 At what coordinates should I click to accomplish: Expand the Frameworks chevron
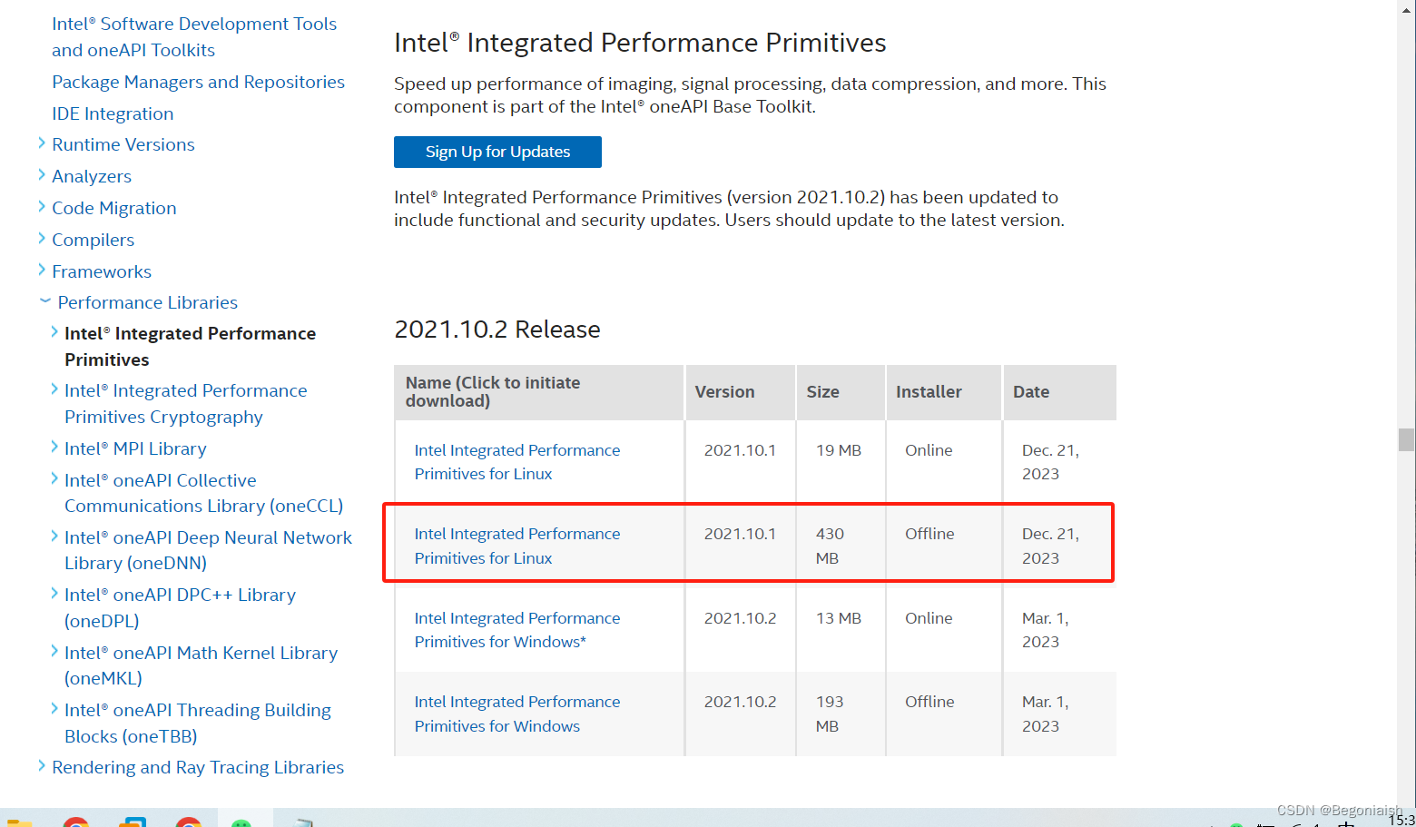[x=42, y=271]
